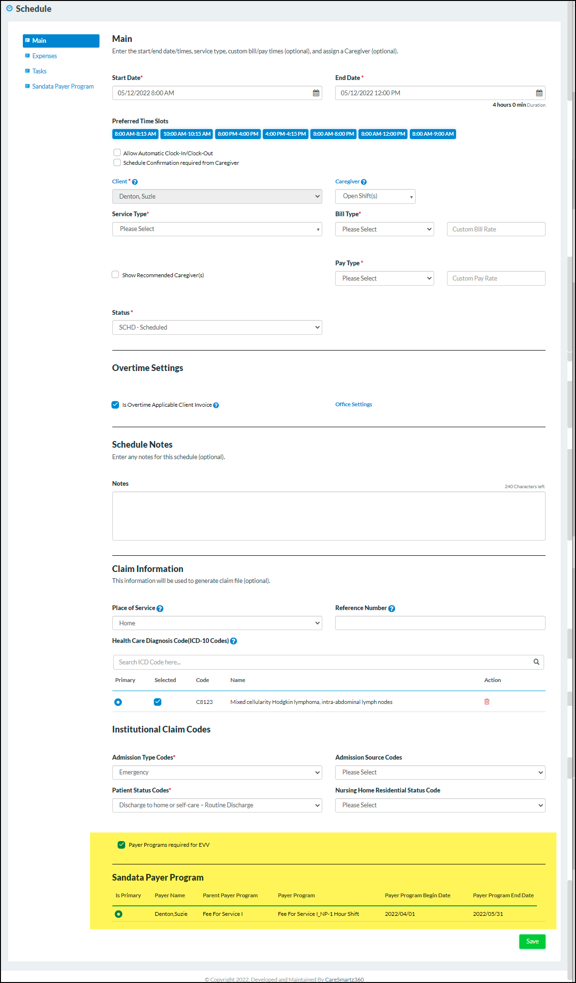The width and height of the screenshot is (576, 983).
Task: Open the Admission Type Codes dropdown
Action: (x=217, y=772)
